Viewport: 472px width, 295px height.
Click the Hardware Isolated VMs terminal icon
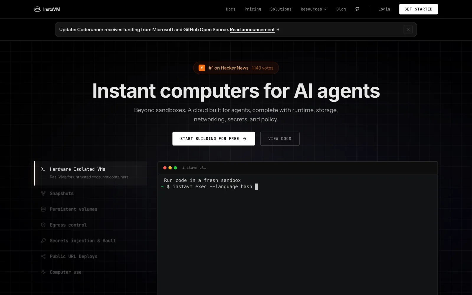point(43,169)
